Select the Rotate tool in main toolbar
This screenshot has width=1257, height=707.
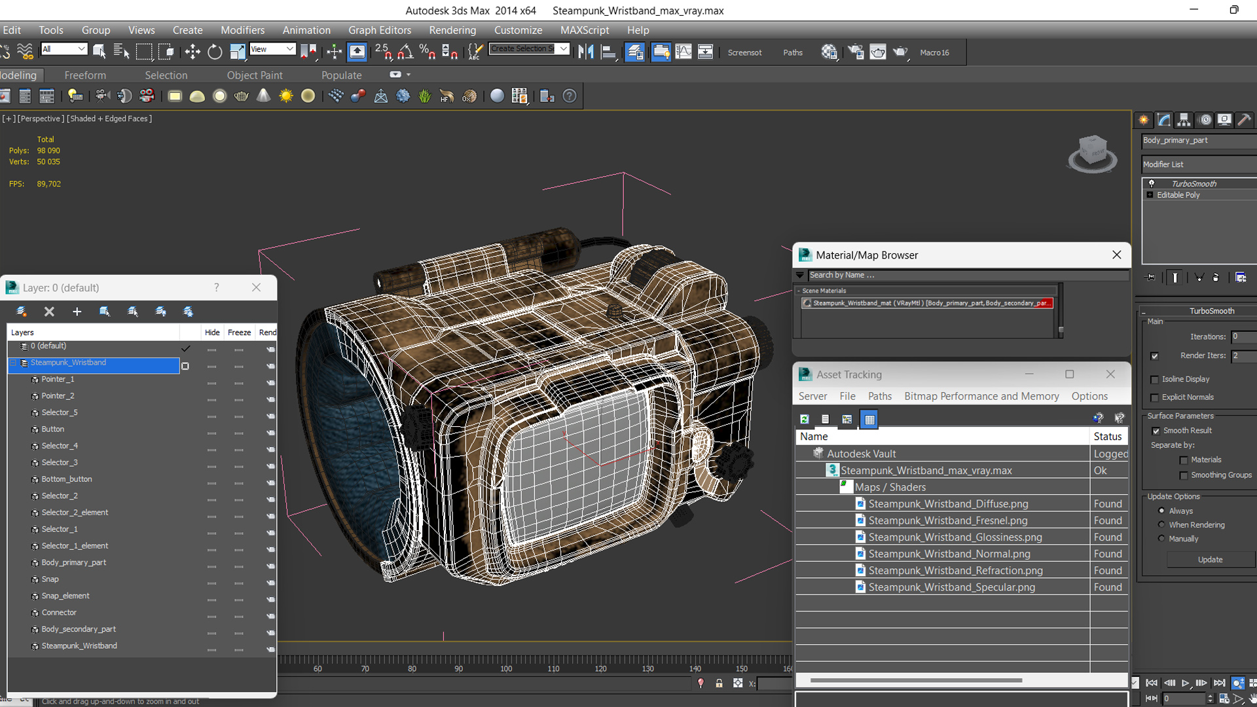click(x=215, y=52)
